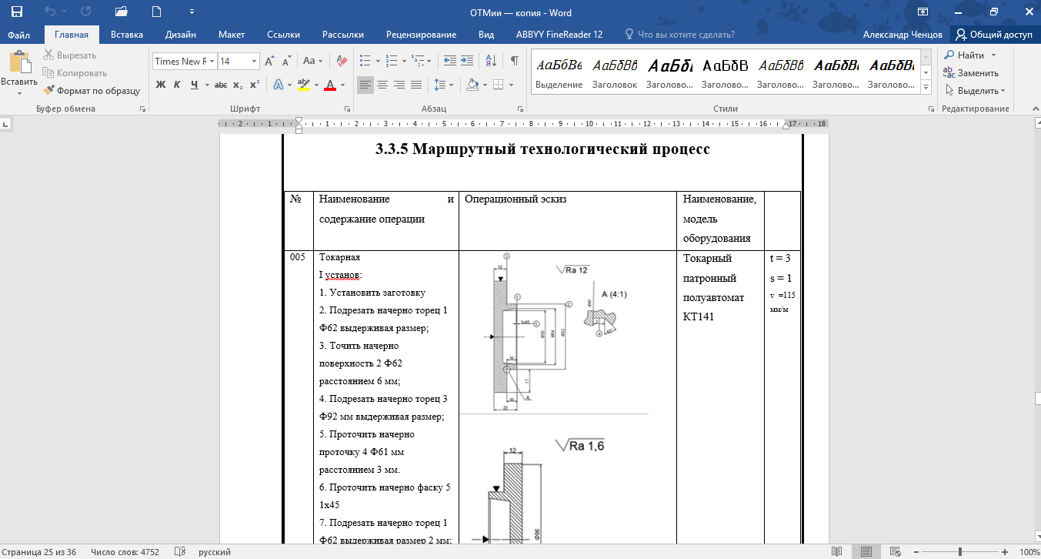Screen dimensions: 1041x559
Task: Zoom in with the plus button
Action: (x=1005, y=552)
